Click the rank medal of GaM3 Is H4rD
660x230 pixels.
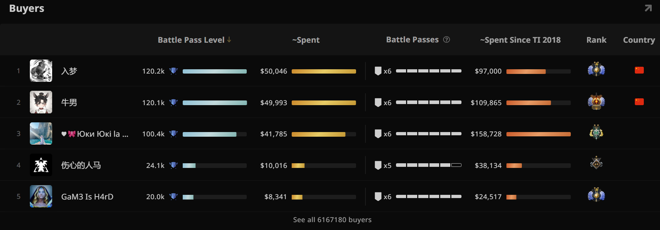pyautogui.click(x=596, y=195)
